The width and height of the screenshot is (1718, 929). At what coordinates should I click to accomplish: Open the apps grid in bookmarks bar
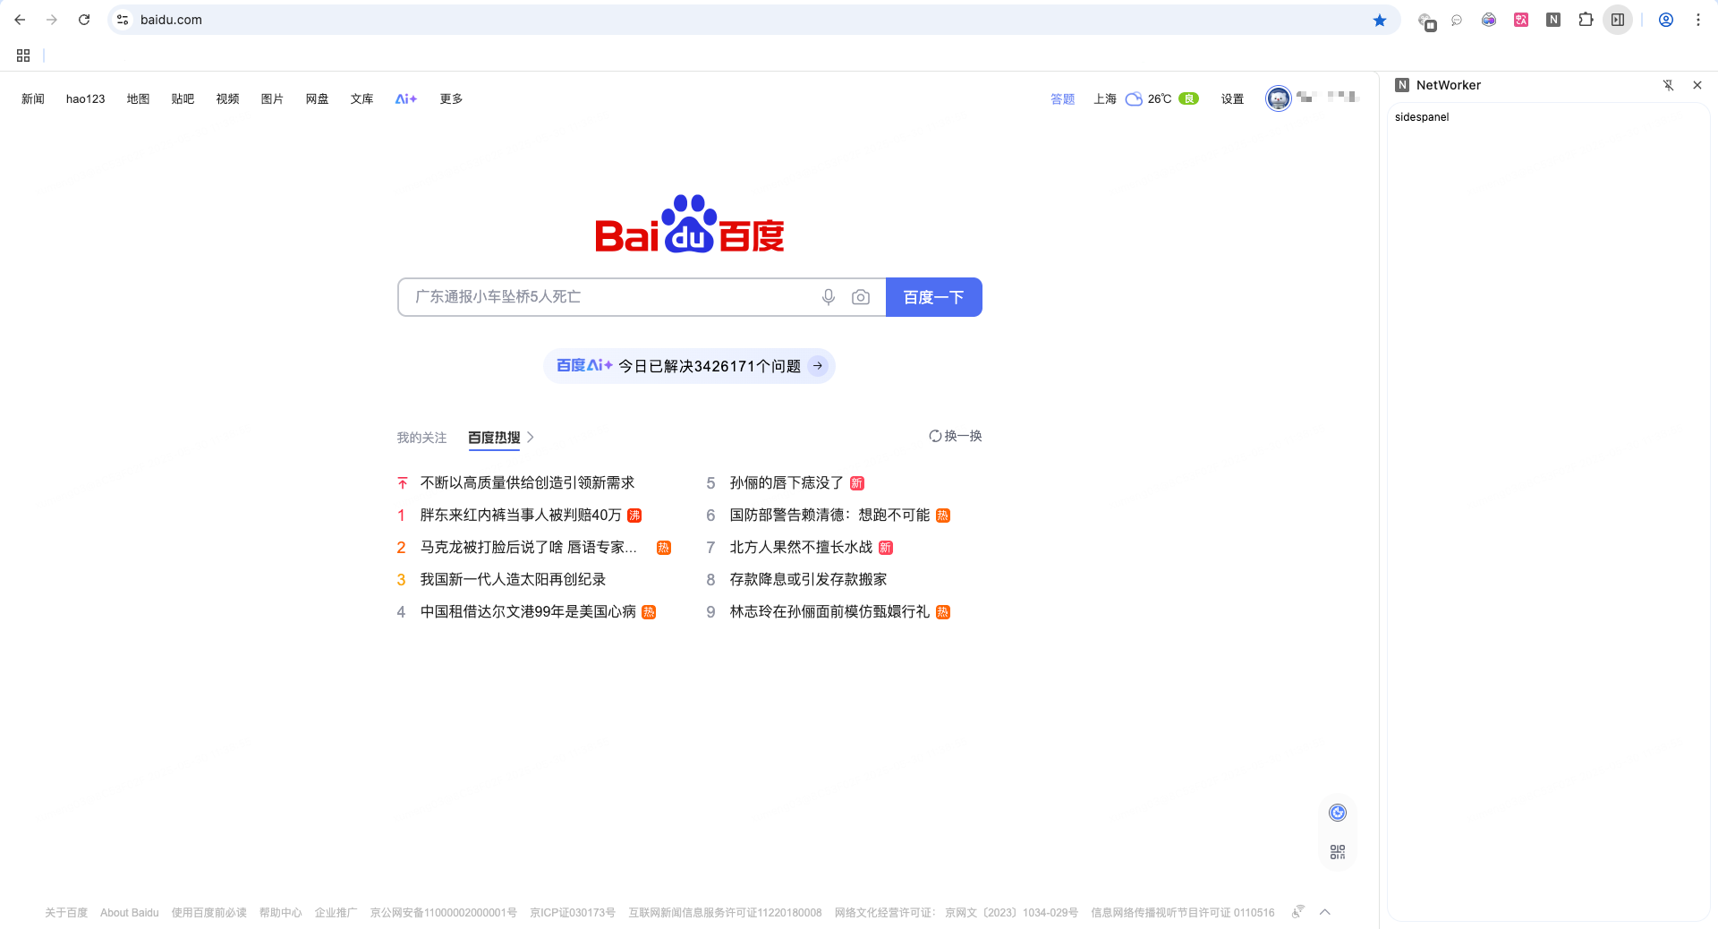point(23,55)
